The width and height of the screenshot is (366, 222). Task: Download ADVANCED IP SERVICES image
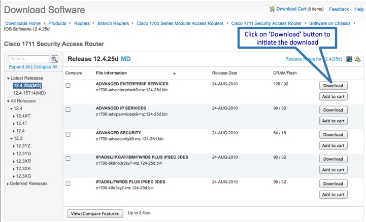click(334, 110)
